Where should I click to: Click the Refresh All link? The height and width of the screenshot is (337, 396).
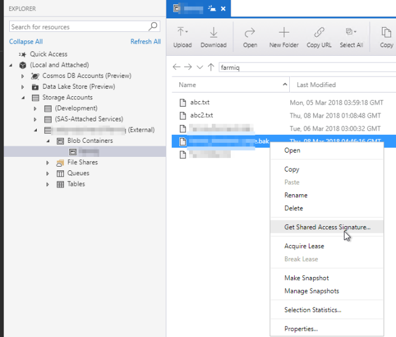pyautogui.click(x=146, y=42)
